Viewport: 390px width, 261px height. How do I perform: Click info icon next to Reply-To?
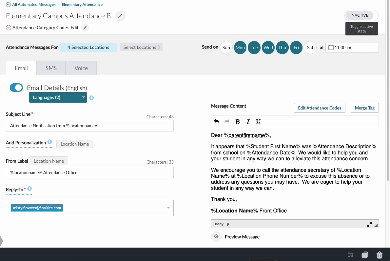click(29, 189)
